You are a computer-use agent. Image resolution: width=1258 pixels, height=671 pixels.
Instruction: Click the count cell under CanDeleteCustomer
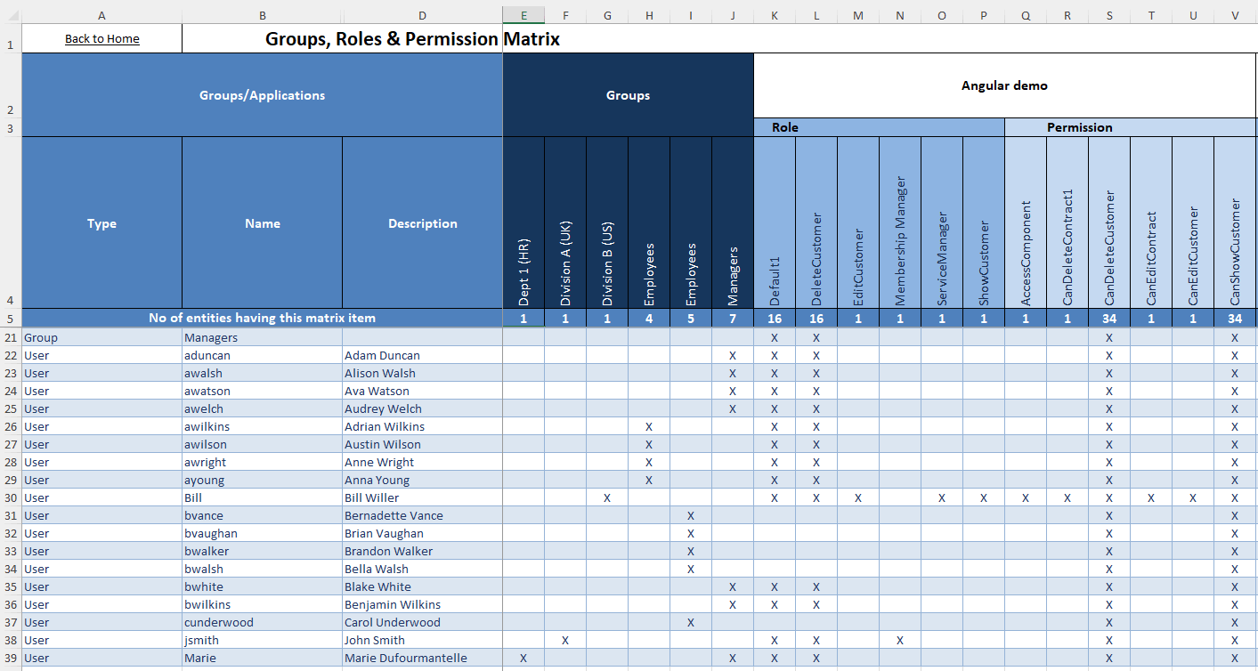pos(1108,319)
